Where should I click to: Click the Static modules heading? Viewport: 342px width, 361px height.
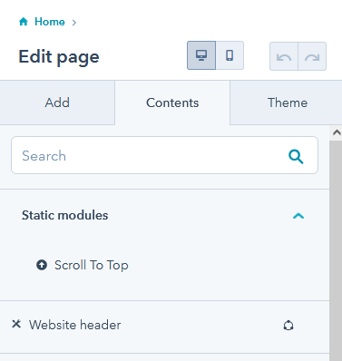(64, 215)
